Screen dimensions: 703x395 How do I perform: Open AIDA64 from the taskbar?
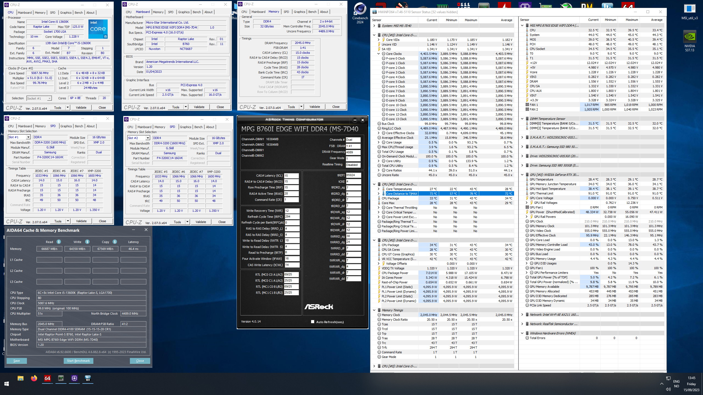[48, 378]
